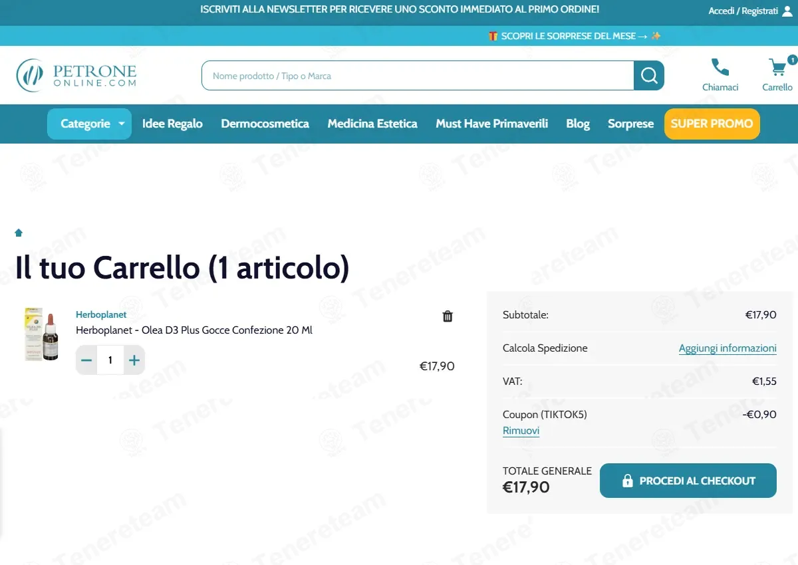Screen dimensions: 798x565
Task: Open the Dermocosmetica menu
Action: pyautogui.click(x=265, y=124)
